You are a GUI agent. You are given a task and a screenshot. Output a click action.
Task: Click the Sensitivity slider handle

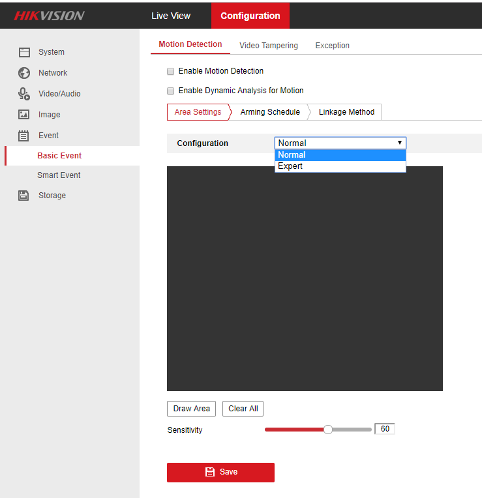[x=328, y=429]
